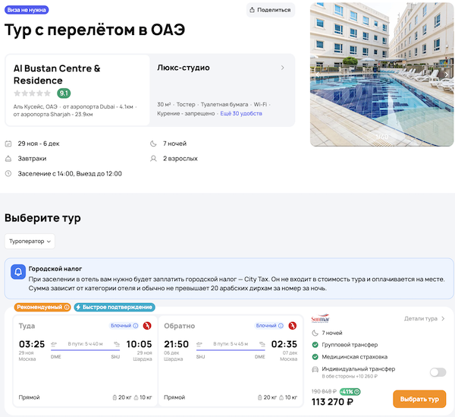Click the green 9.1 hotel rating badge
The width and height of the screenshot is (455, 417).
pos(64,93)
